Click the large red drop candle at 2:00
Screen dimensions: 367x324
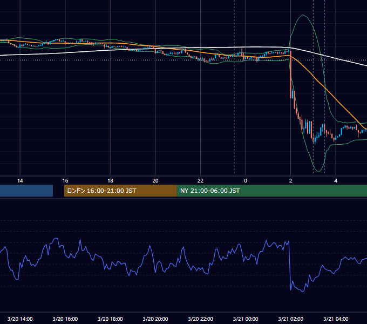291,75
